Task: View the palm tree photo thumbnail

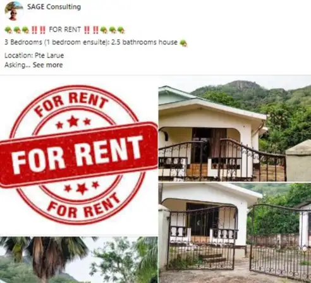Action: click(x=78, y=260)
